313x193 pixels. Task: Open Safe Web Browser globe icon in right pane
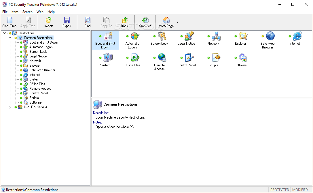click(x=270, y=36)
